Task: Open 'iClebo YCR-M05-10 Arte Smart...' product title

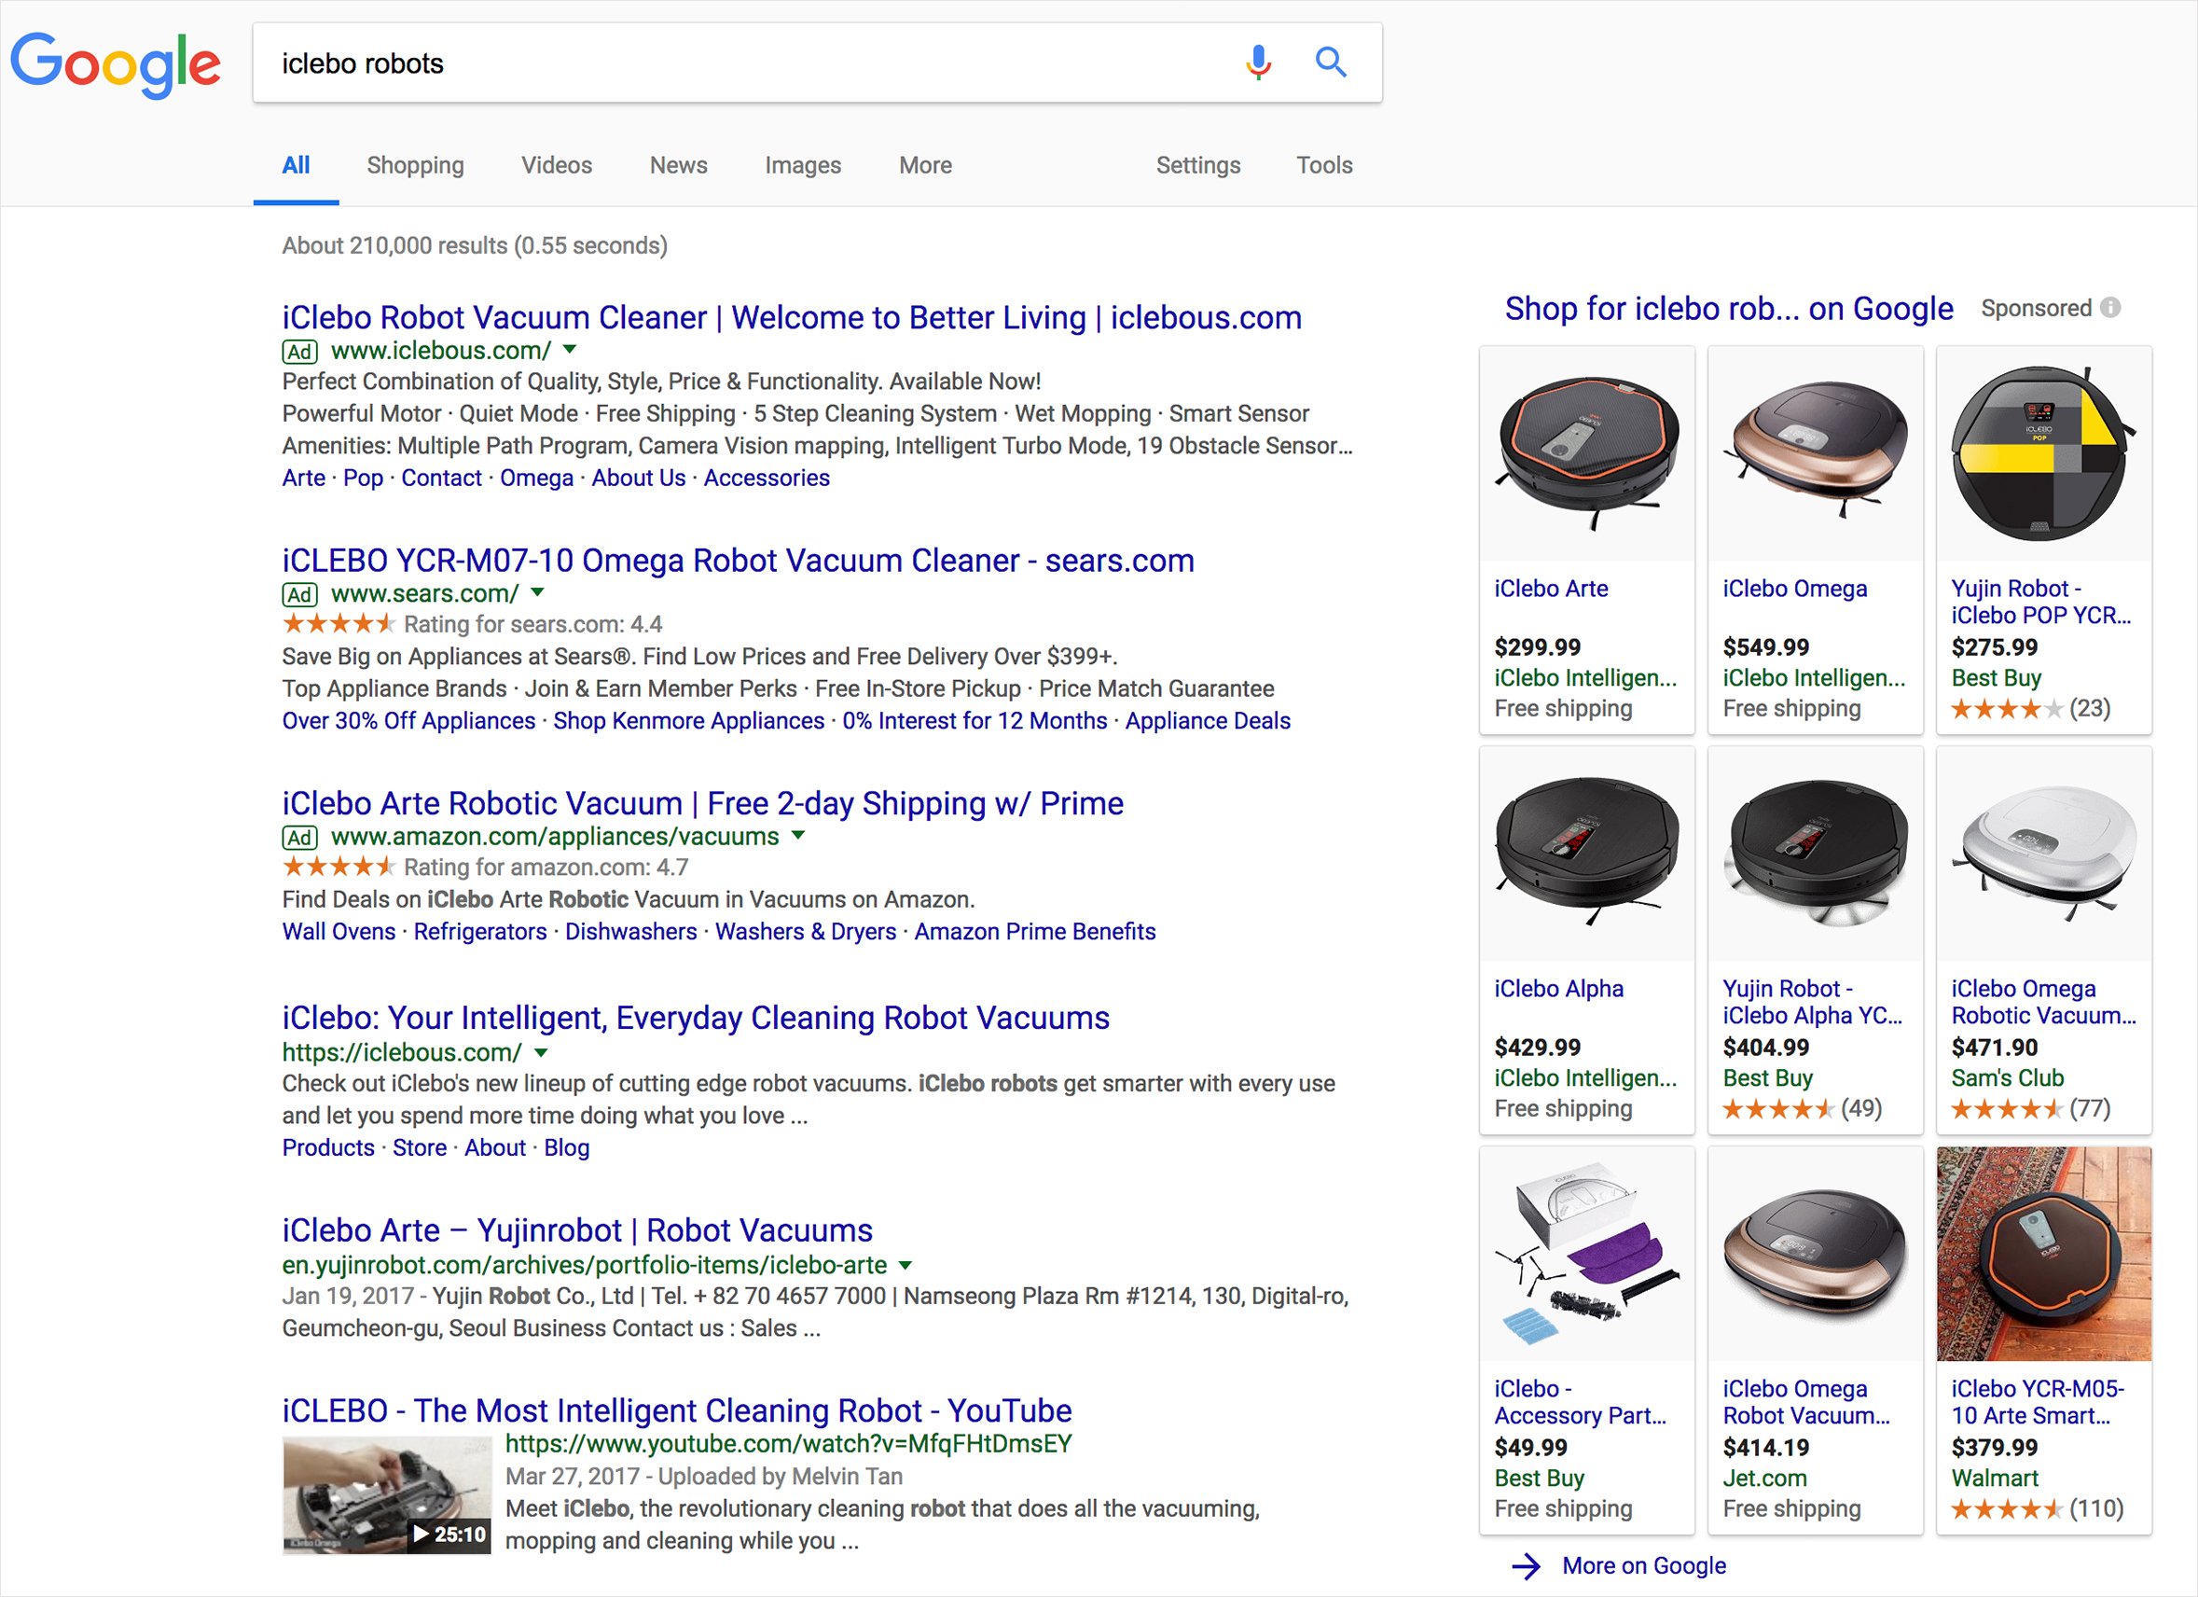Action: click(2039, 1401)
